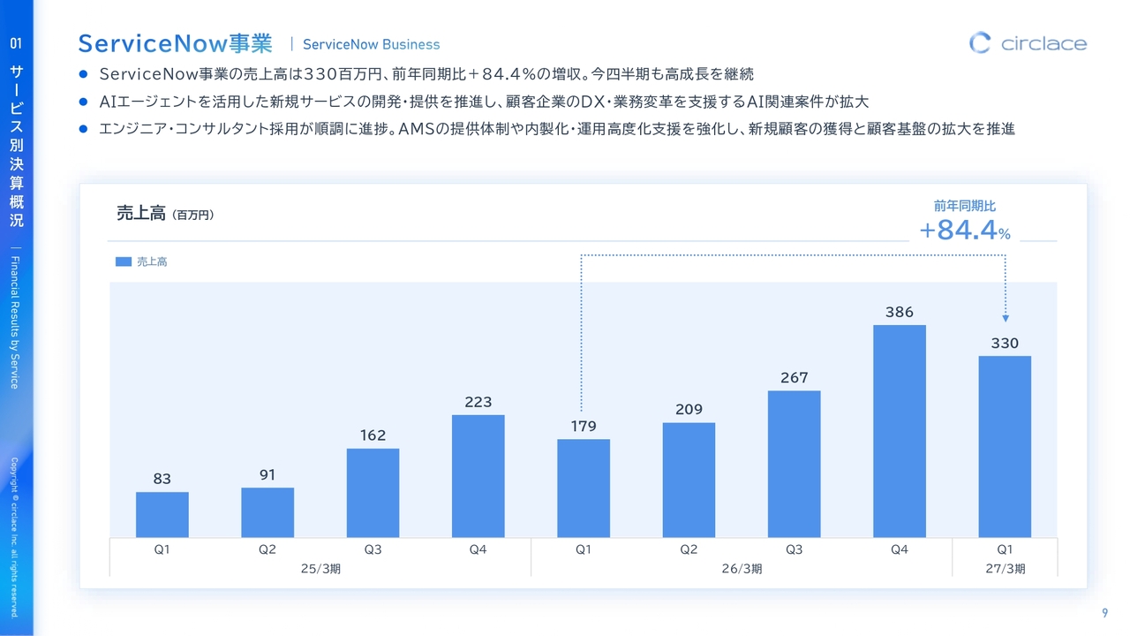Click the value label 83

point(162,479)
